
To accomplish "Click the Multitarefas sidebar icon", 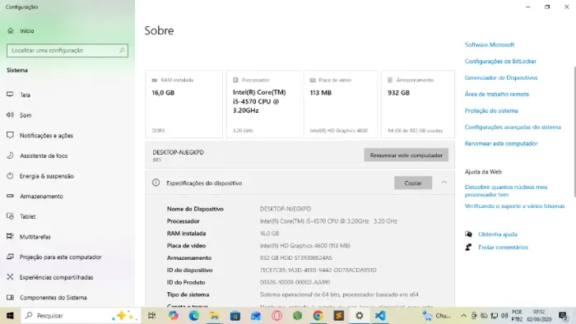I will [10, 236].
